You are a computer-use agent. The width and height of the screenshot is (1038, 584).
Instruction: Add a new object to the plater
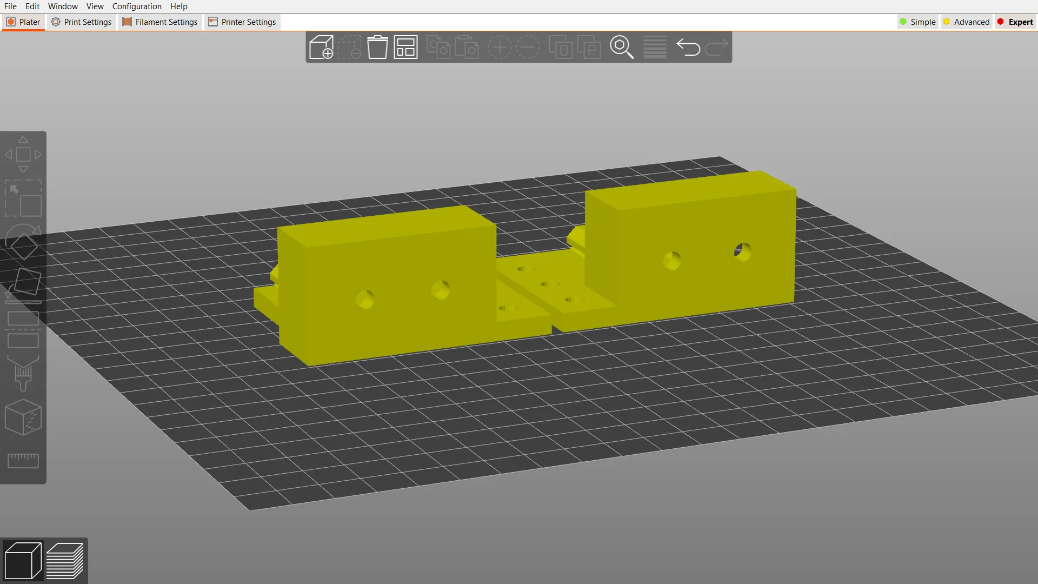[321, 48]
